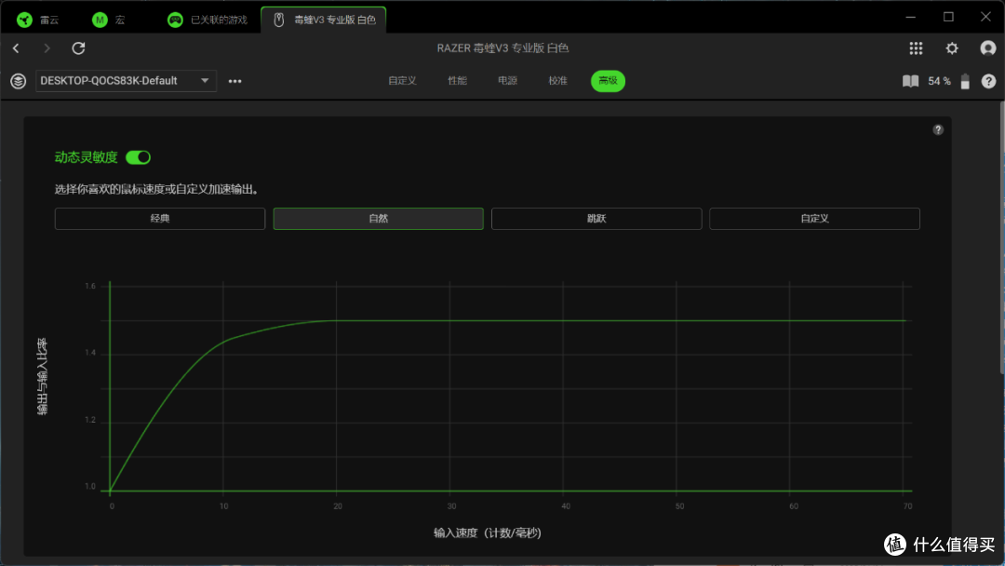Switch to the 自定义 top menu

(x=403, y=81)
